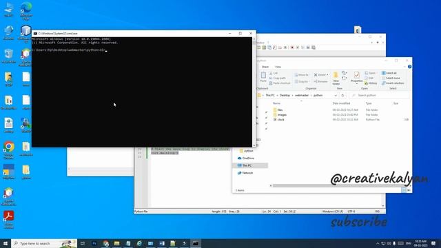Open File Explorer taskbar icon
The image size is (441, 248).
(x=116, y=243)
